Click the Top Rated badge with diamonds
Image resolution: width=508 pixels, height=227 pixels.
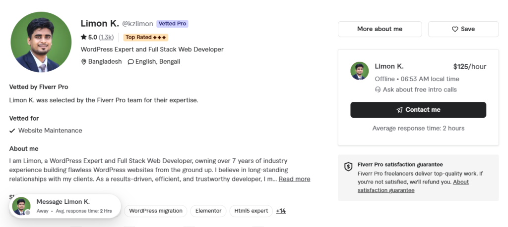(146, 37)
